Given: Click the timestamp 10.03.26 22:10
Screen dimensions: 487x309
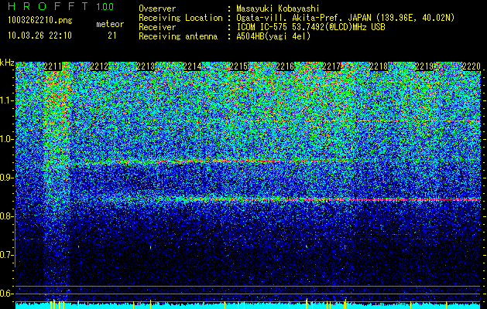Looking at the screenshot, I should click(39, 36).
